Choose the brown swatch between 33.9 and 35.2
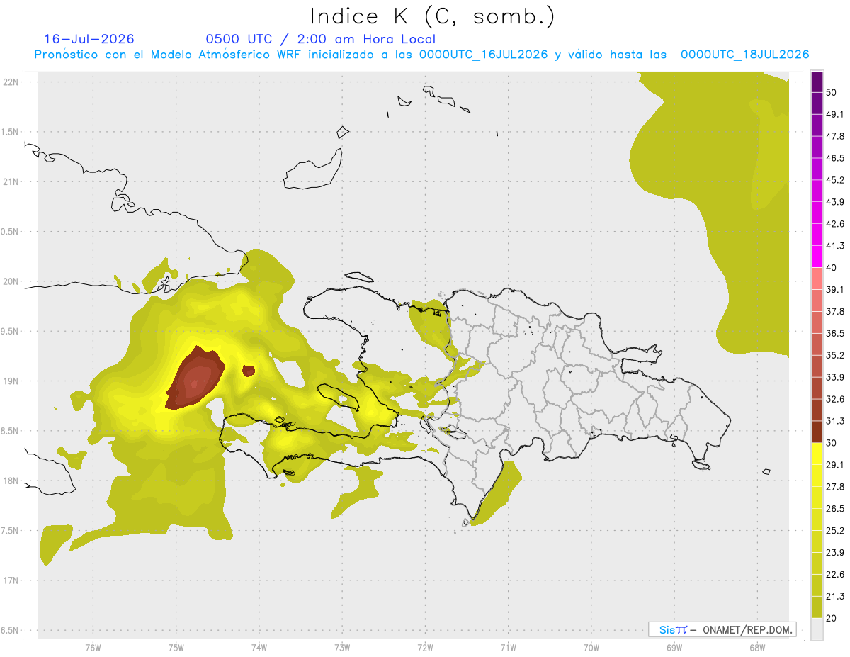Image resolution: width=850 pixels, height=657 pixels. tap(817, 366)
